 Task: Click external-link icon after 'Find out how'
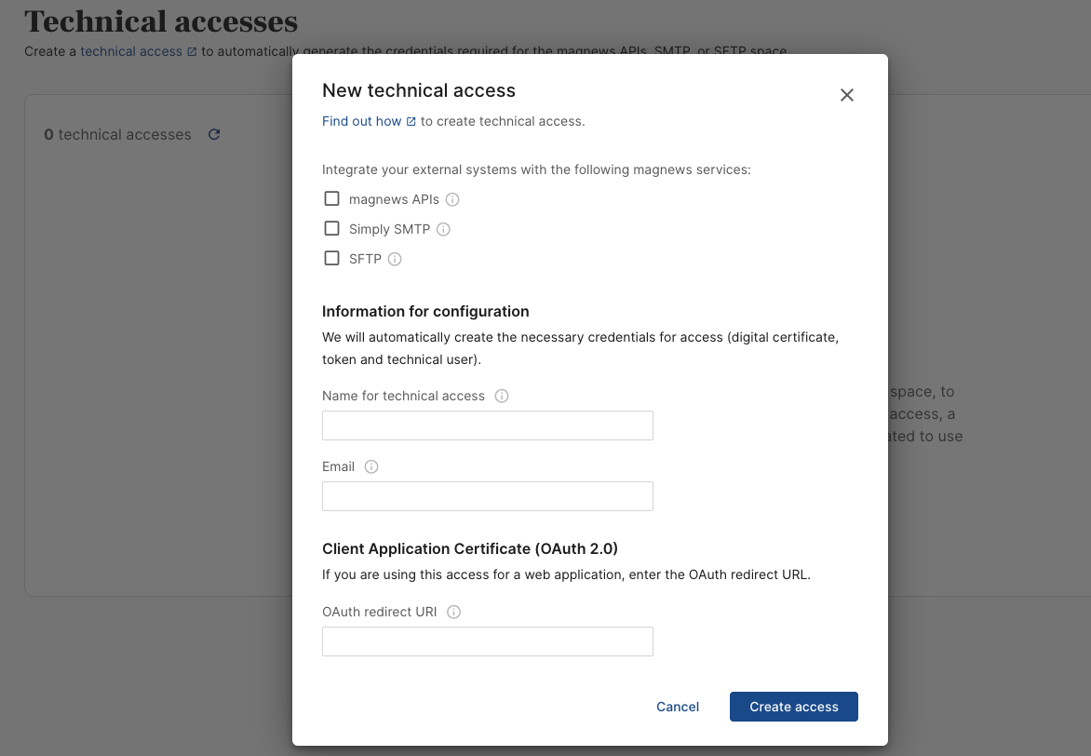411,121
